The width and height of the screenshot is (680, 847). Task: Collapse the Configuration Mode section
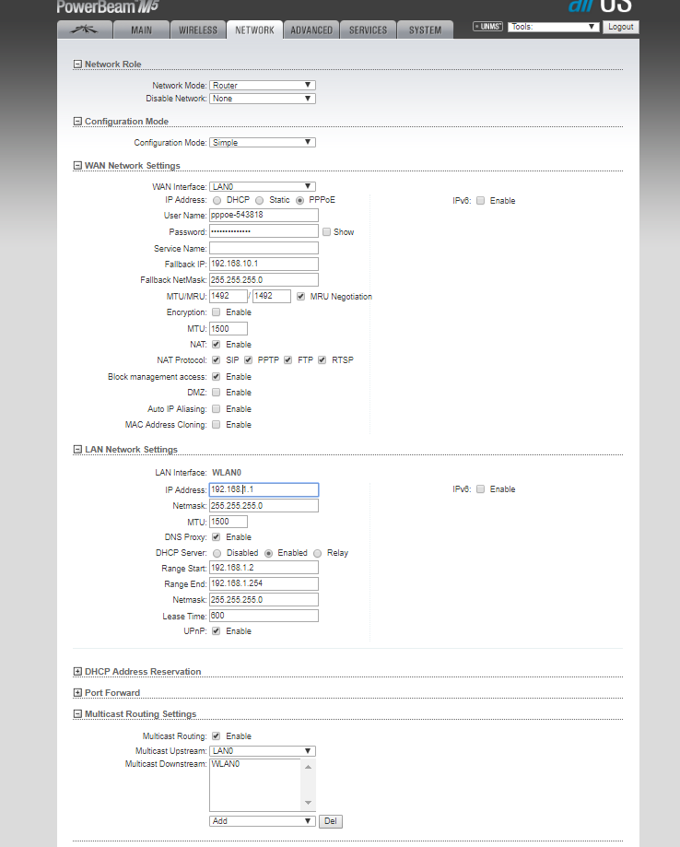(x=77, y=122)
